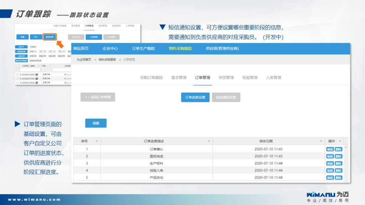365x205 pixels.
Task: Click the orange-highlighted 基础设置 button
Action: [50, 37]
